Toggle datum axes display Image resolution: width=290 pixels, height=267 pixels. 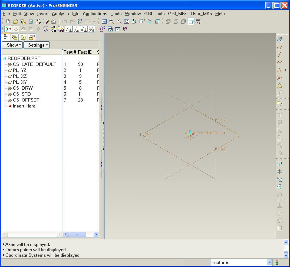76,29
